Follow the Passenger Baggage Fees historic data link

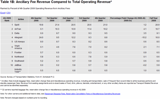[x=82, y=94]
